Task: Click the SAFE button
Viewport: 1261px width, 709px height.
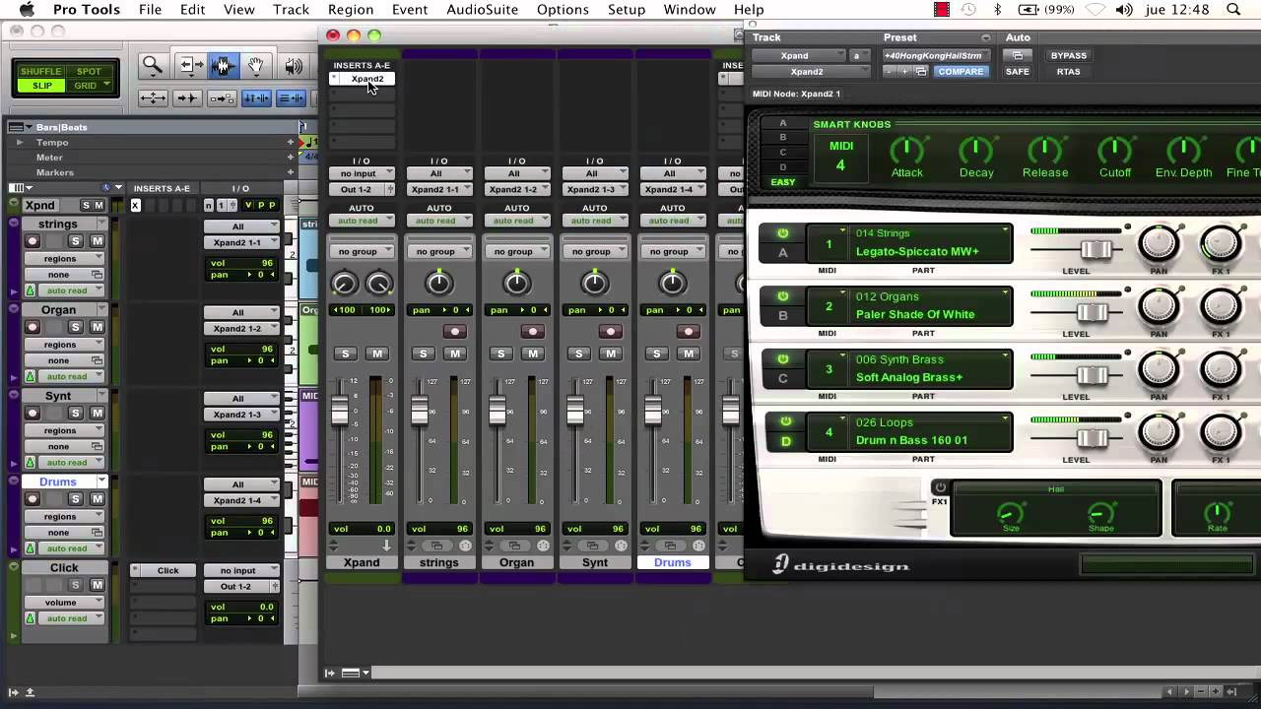Action: pyautogui.click(x=1018, y=72)
